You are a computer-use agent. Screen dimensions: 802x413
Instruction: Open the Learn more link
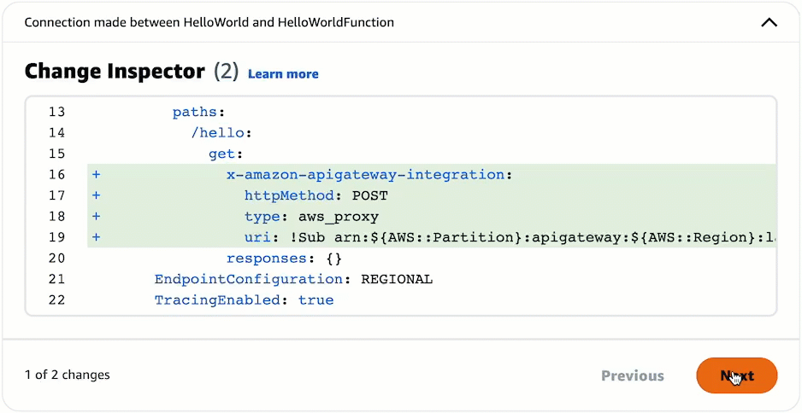(283, 74)
